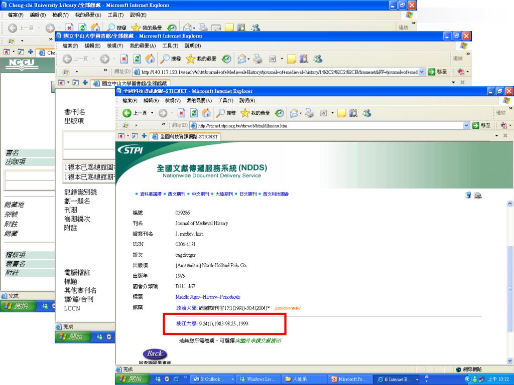
Task: Open the 工具(T) menu in STICNET window
Action: (x=225, y=100)
